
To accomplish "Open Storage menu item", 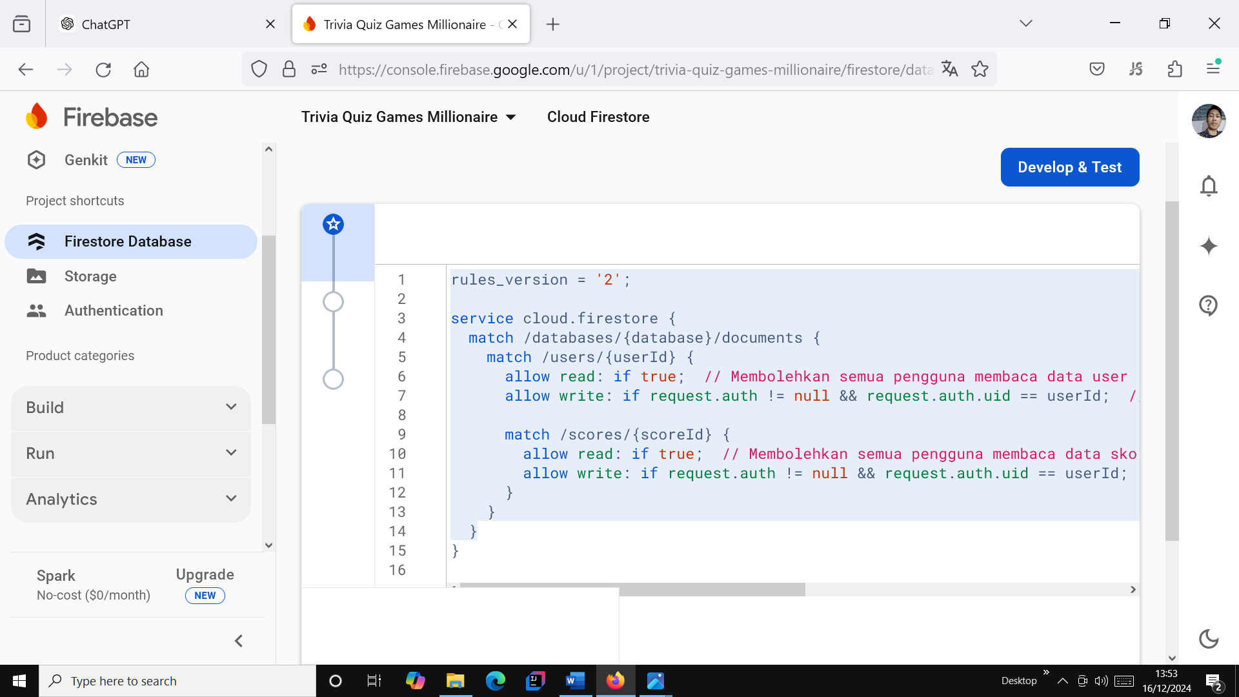I will [131, 276].
